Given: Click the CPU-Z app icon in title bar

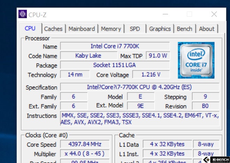Looking at the screenshot, I should (23, 14).
